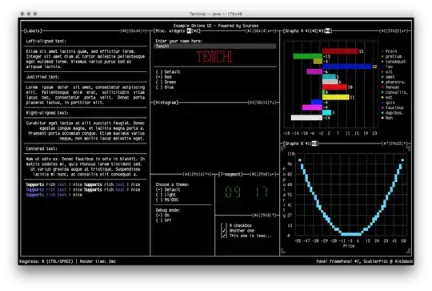The image size is (432, 291).
Task: Uncheck the 'Another one' checkbox
Action: [x=237, y=231]
